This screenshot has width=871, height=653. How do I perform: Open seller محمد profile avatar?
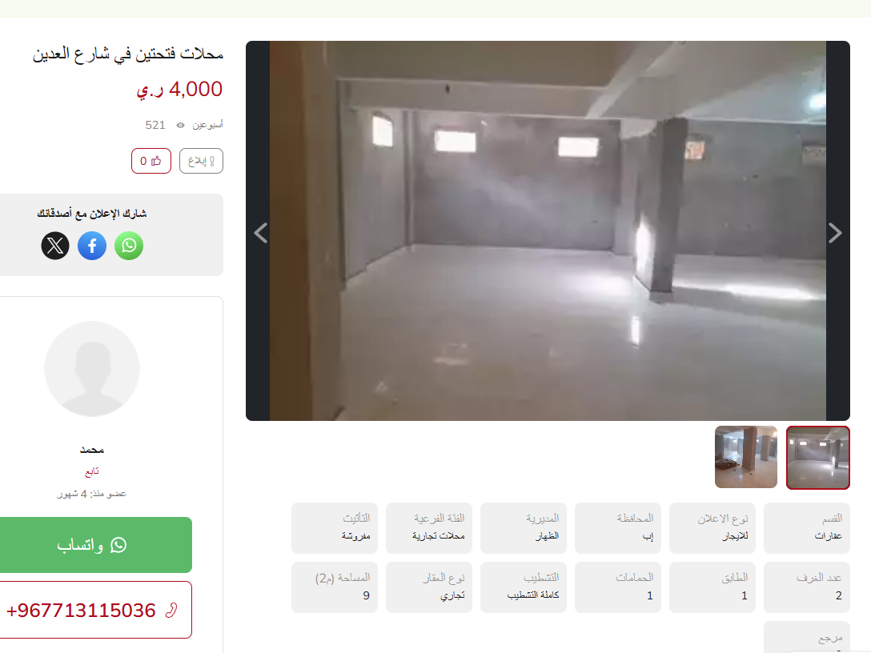[x=91, y=369]
